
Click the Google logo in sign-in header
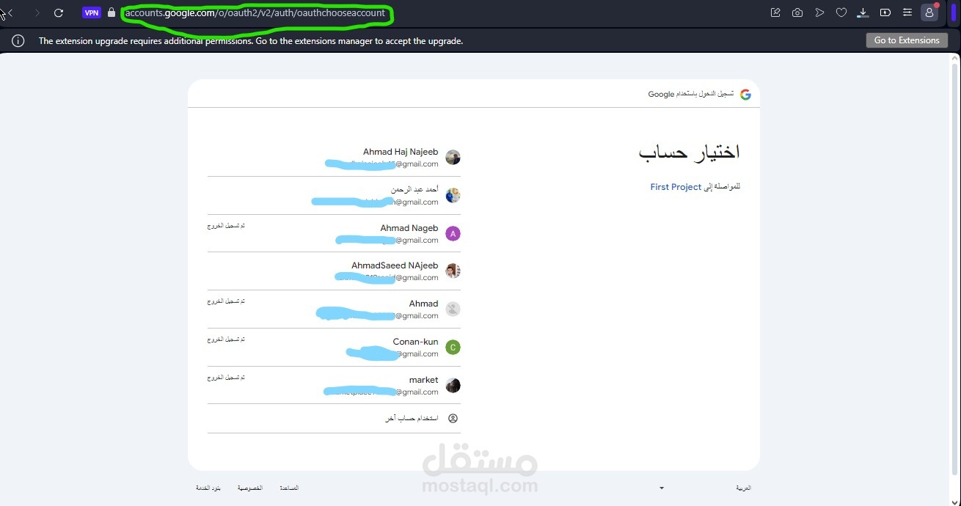pos(745,95)
